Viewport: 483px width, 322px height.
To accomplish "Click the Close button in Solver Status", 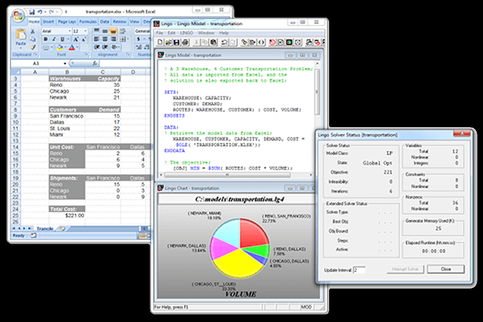I will click(445, 269).
